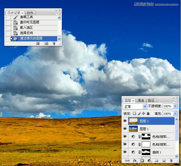This screenshot has width=181, height=166.
Task: Click History panel scroll down arrow
Action: coord(59,39)
